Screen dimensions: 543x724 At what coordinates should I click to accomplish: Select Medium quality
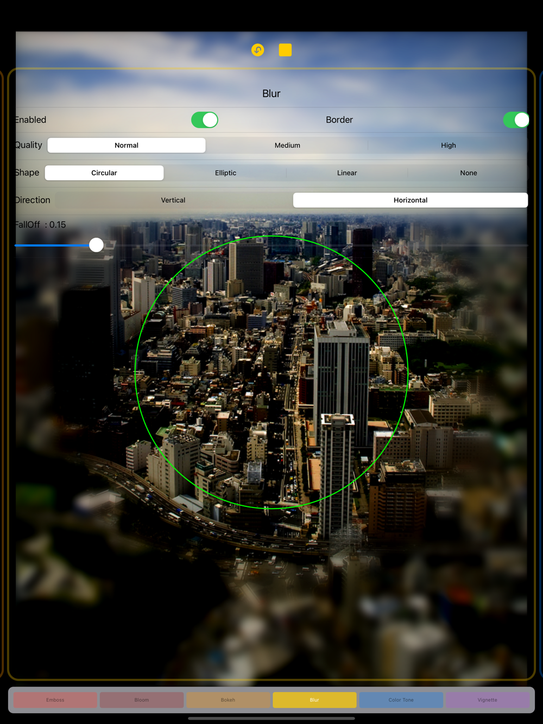(x=287, y=145)
